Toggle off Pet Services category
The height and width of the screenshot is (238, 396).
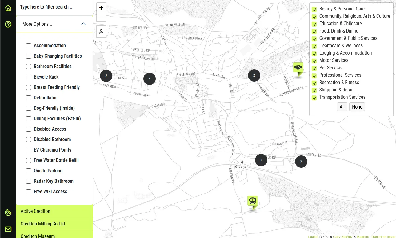[314, 68]
